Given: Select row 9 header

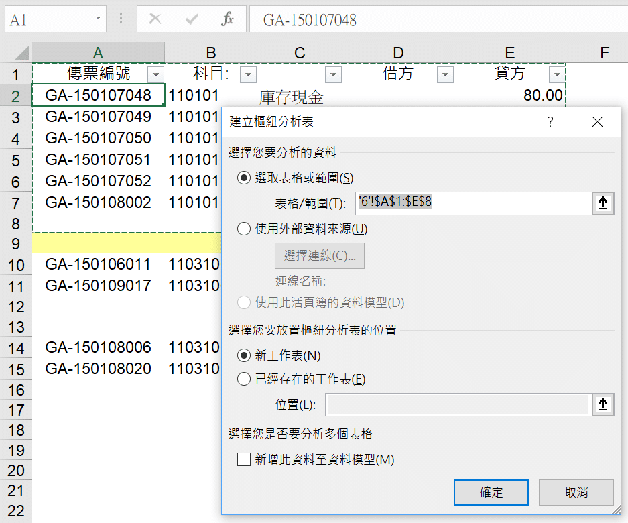Looking at the screenshot, I should 15,243.
